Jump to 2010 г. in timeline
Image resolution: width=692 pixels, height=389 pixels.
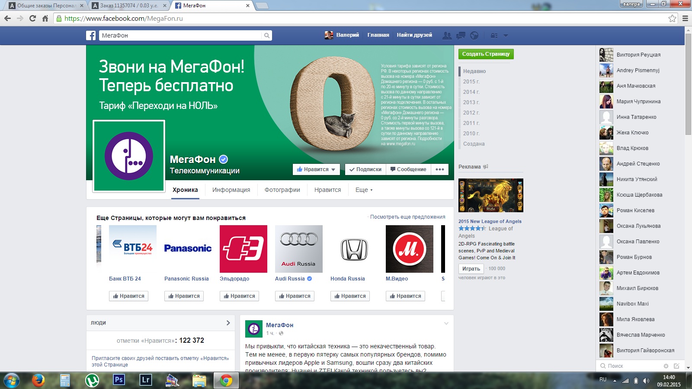point(471,134)
